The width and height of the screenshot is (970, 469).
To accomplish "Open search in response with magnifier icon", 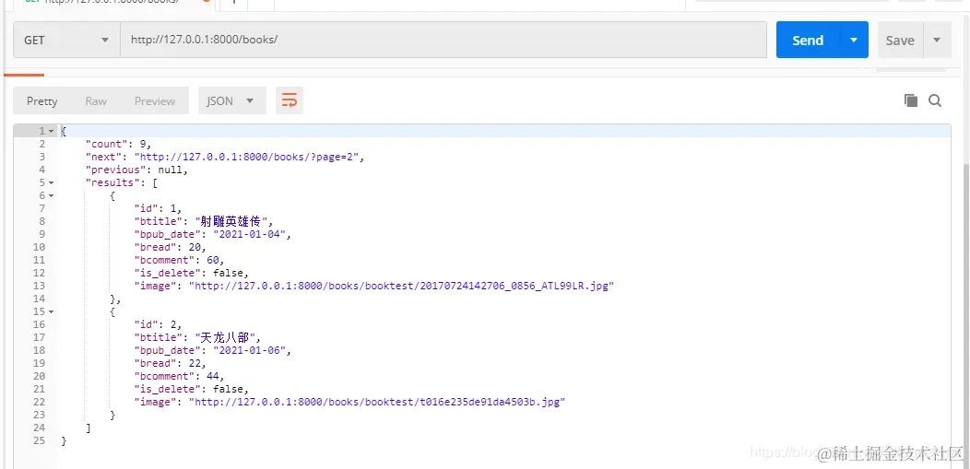I will tap(935, 100).
